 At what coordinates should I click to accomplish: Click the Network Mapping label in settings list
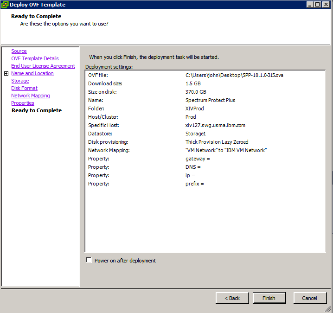109,150
